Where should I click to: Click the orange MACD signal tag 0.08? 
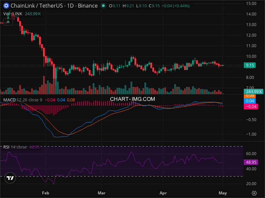tap(250, 96)
